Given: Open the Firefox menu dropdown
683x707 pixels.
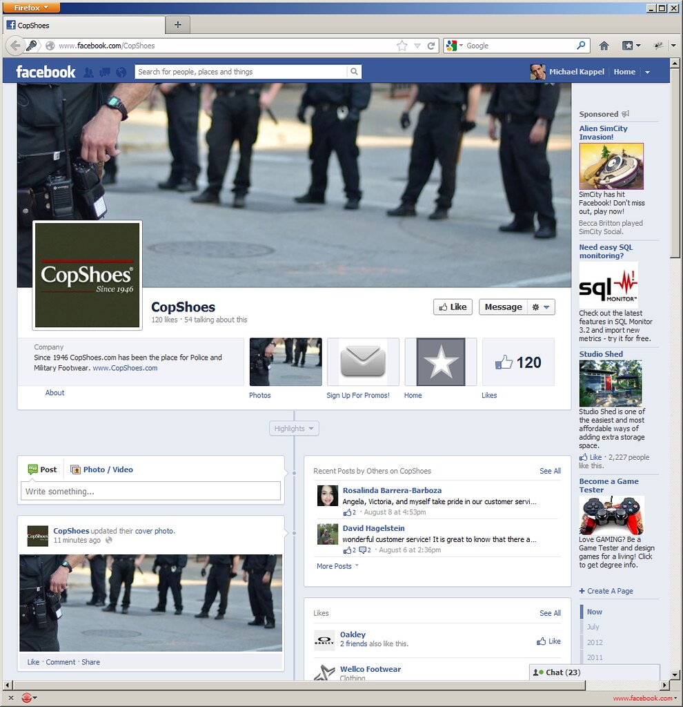Looking at the screenshot, I should coord(32,7).
